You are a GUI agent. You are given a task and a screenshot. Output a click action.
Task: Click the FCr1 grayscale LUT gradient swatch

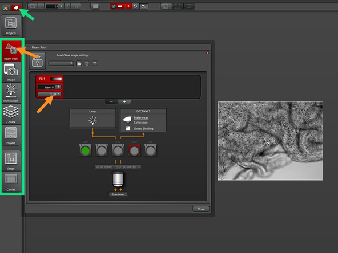point(56,79)
